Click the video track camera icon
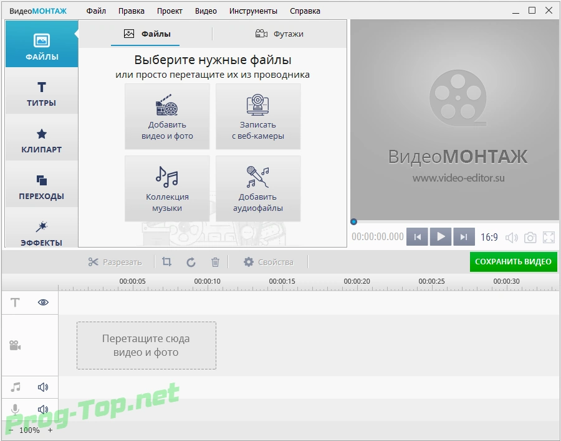The image size is (561, 441). coord(15,345)
